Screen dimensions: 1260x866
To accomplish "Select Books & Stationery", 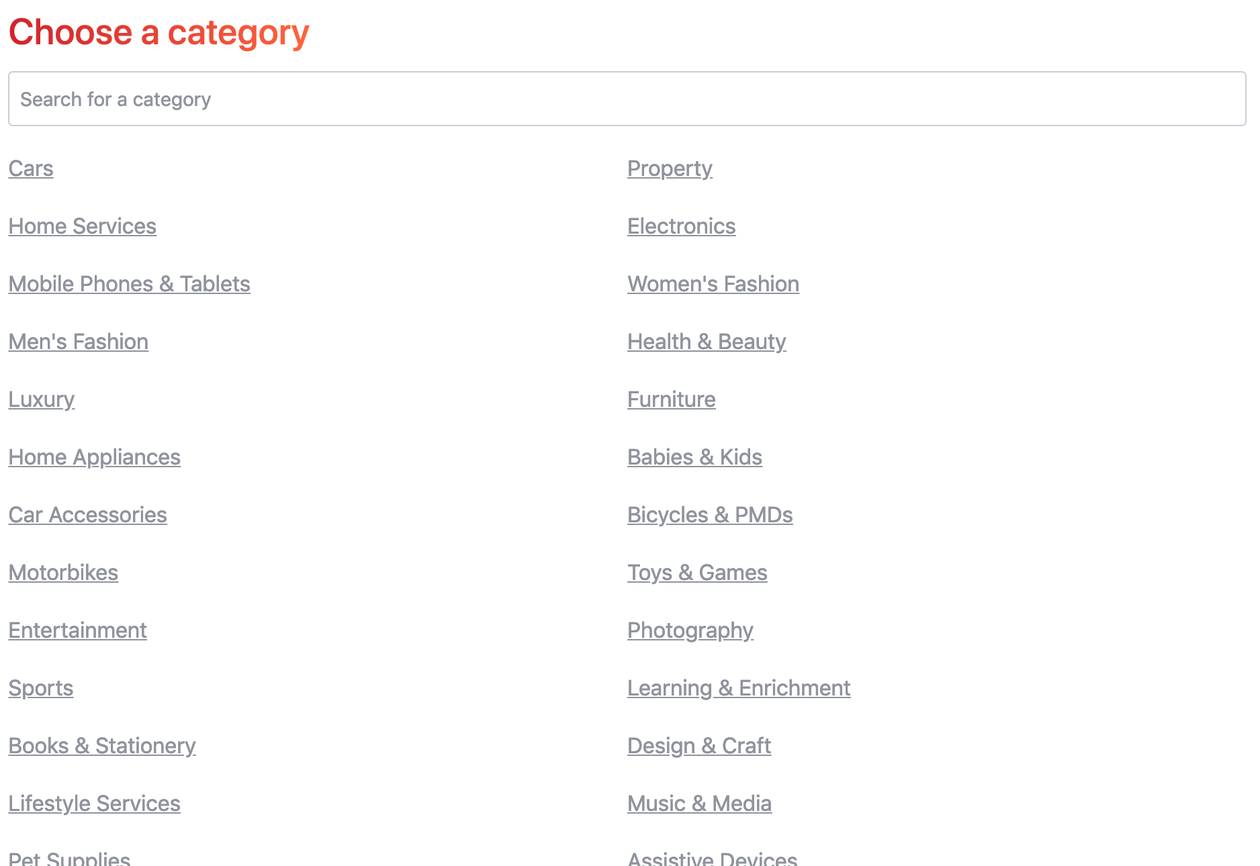I will [x=101, y=747].
